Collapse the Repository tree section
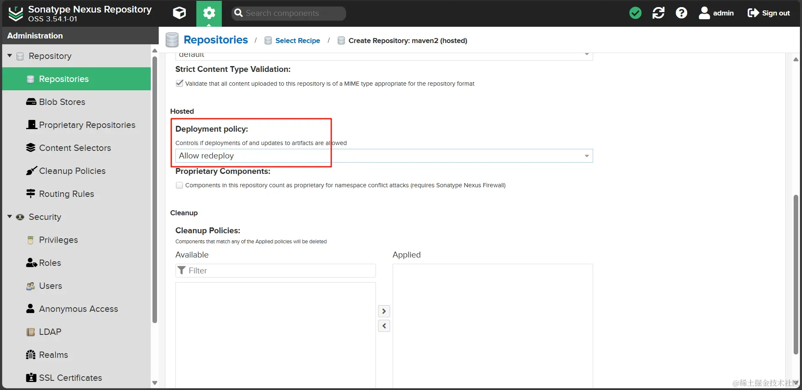Screen dimensions: 802x390 10,56
